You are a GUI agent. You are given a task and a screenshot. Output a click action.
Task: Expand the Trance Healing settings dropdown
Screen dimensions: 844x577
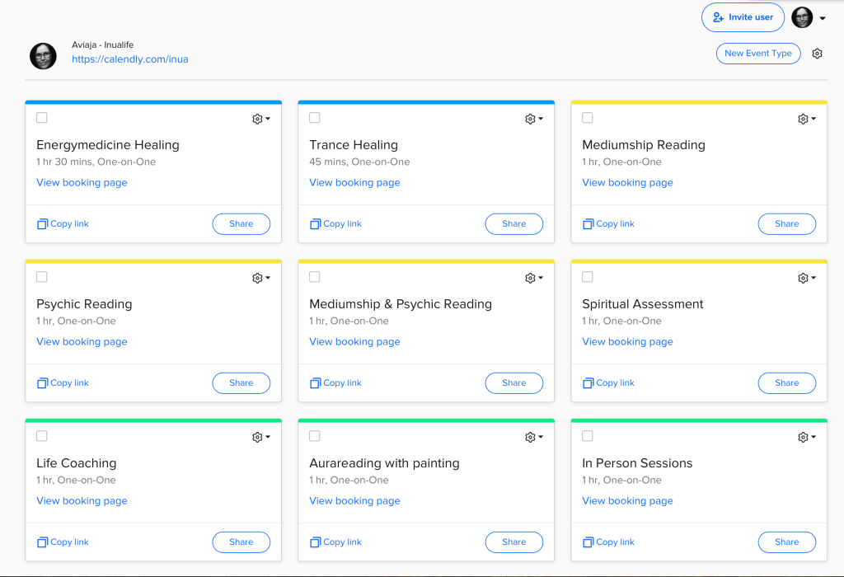pos(540,120)
